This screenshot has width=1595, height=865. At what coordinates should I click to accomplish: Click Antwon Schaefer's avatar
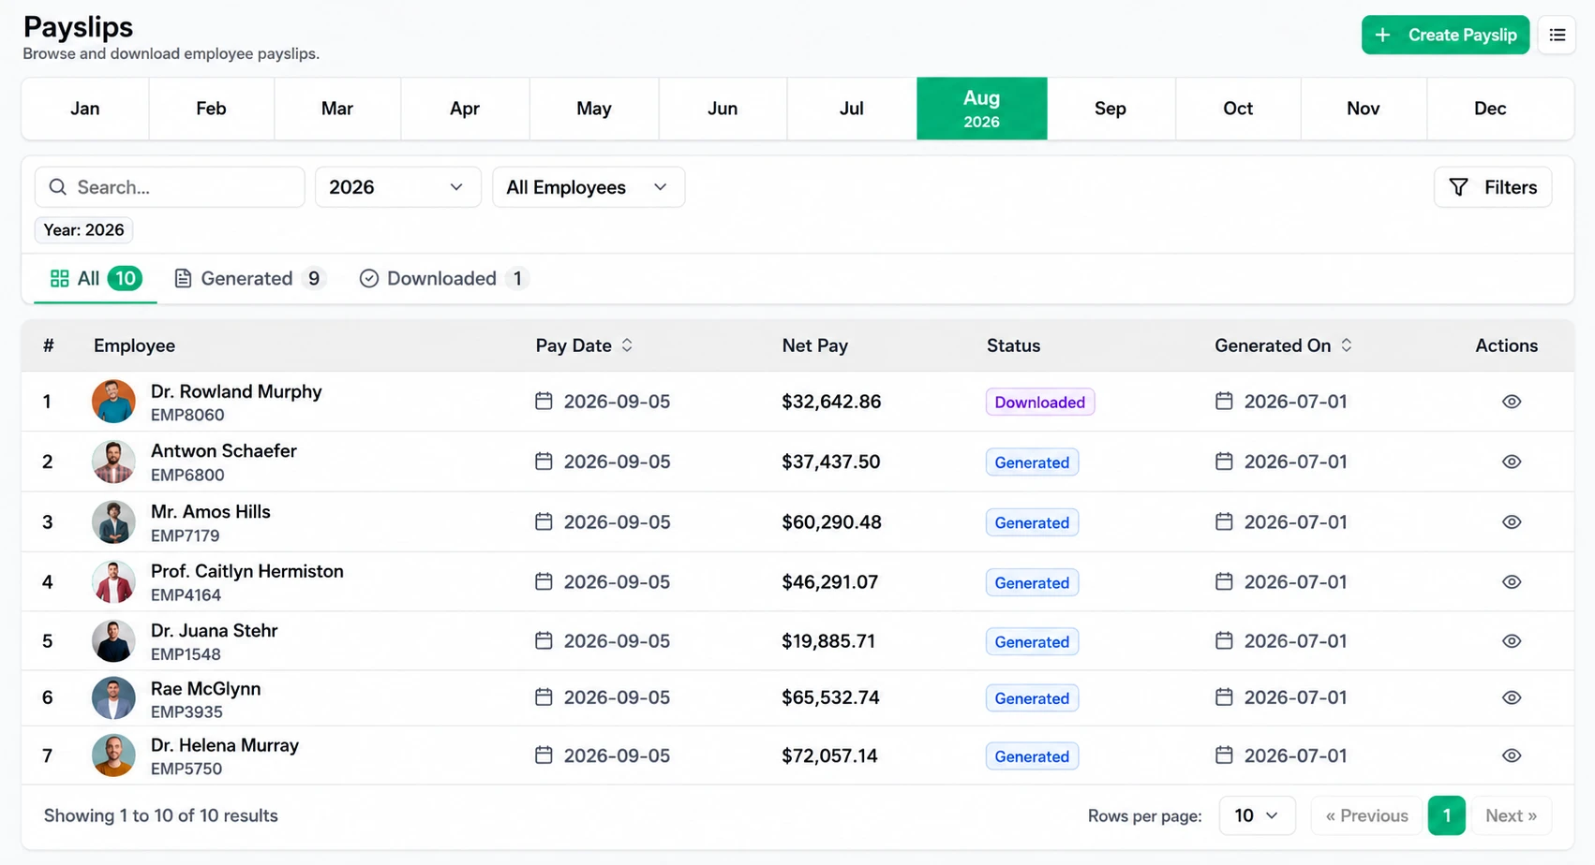[x=113, y=462]
